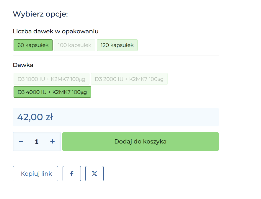Click the Wybierz opcje: heading
The width and height of the screenshot is (261, 199).
coord(40,14)
